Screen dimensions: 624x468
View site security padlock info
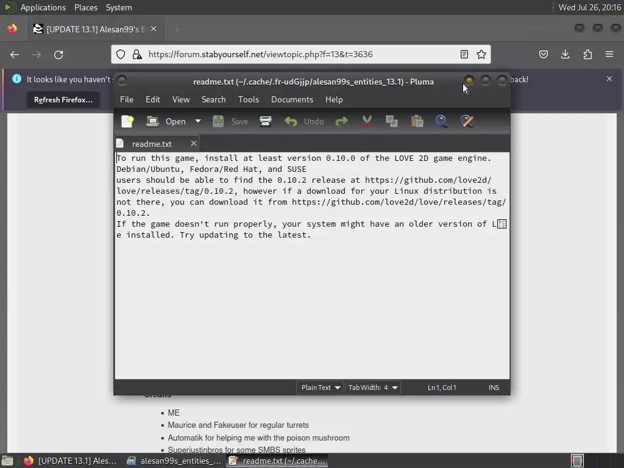pyautogui.click(x=137, y=54)
